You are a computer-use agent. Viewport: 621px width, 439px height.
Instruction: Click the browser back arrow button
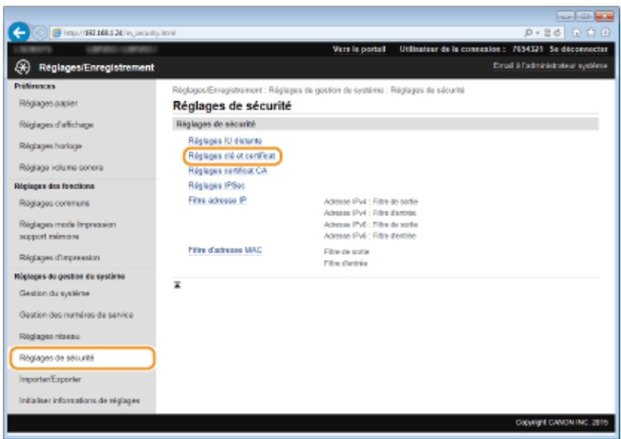[x=19, y=33]
